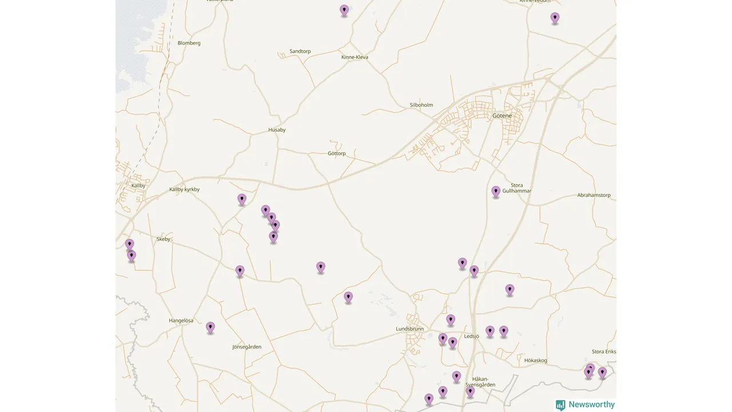This screenshot has width=732, height=412.
Task: Select the pin below Kinne-Vedum at top right
Action: [555, 18]
